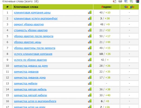Click the printer icon above the table
Viewport: 141px width, 108px height.
point(120,1)
